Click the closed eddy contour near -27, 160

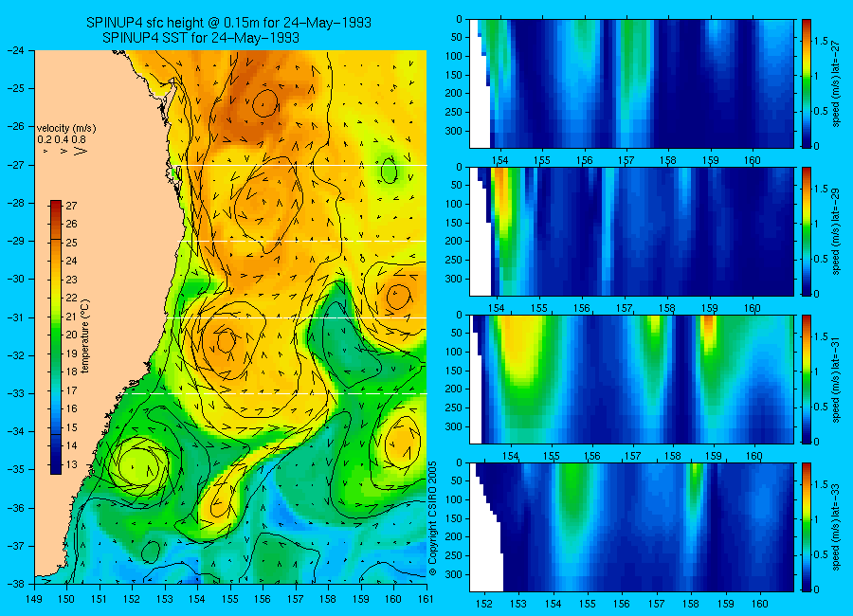(389, 171)
